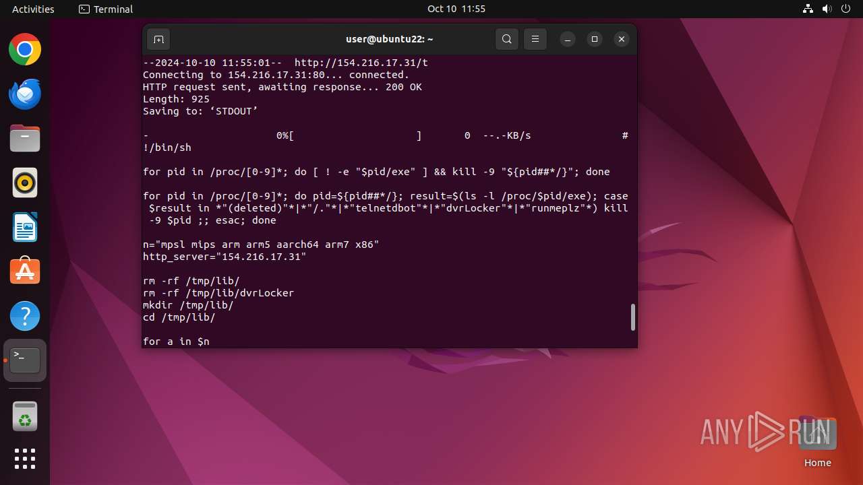This screenshot has width=863, height=485.
Task: Click the URL text http://154.216.17.31/t
Action: pos(361,63)
